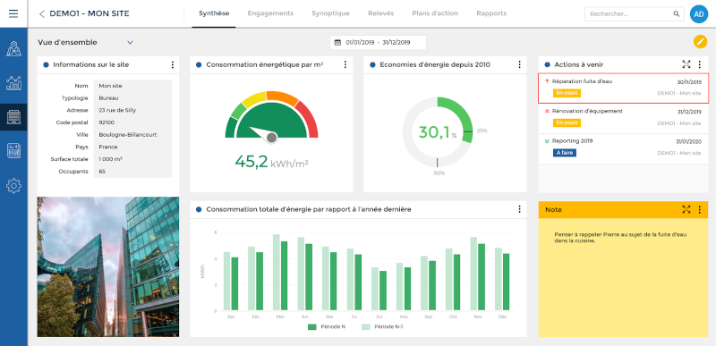
Task: Click the yellow edit pencil button
Action: point(700,42)
